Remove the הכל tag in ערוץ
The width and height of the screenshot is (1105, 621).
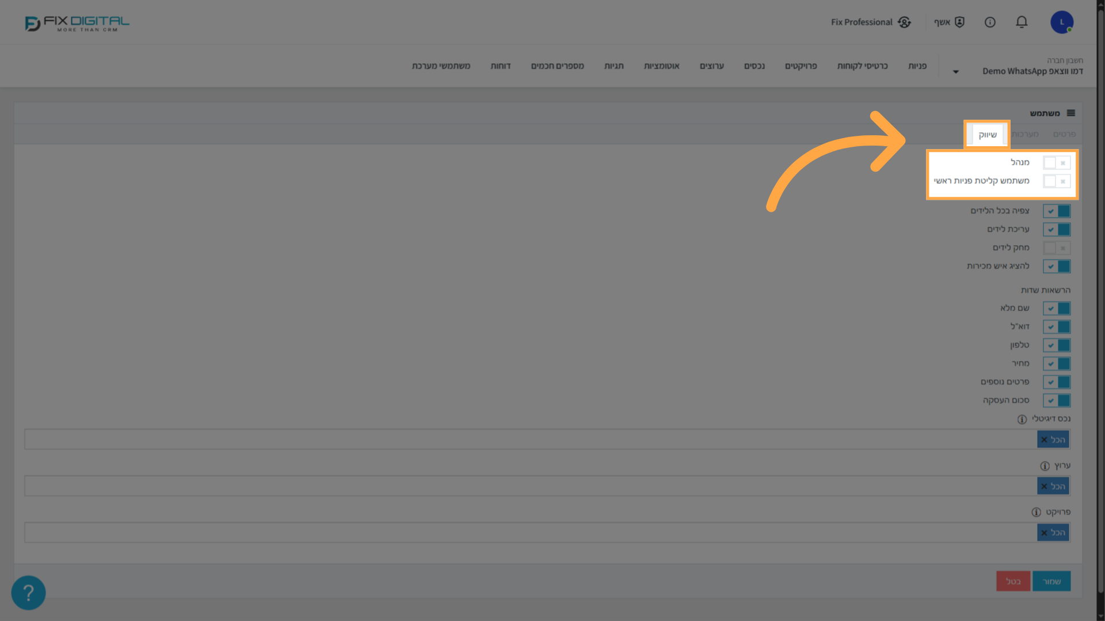pos(1044,486)
